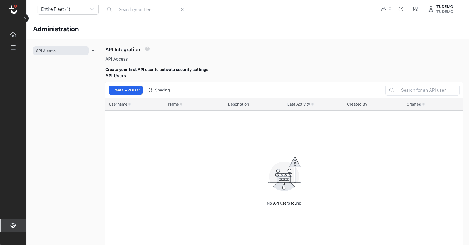This screenshot has width=469, height=245.
Task: Open the list menu icon in sidebar
Action: [x=13, y=47]
